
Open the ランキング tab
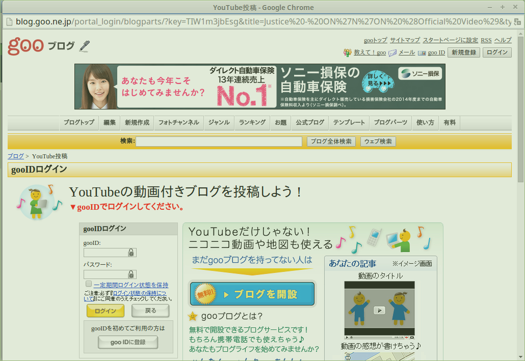(x=252, y=122)
